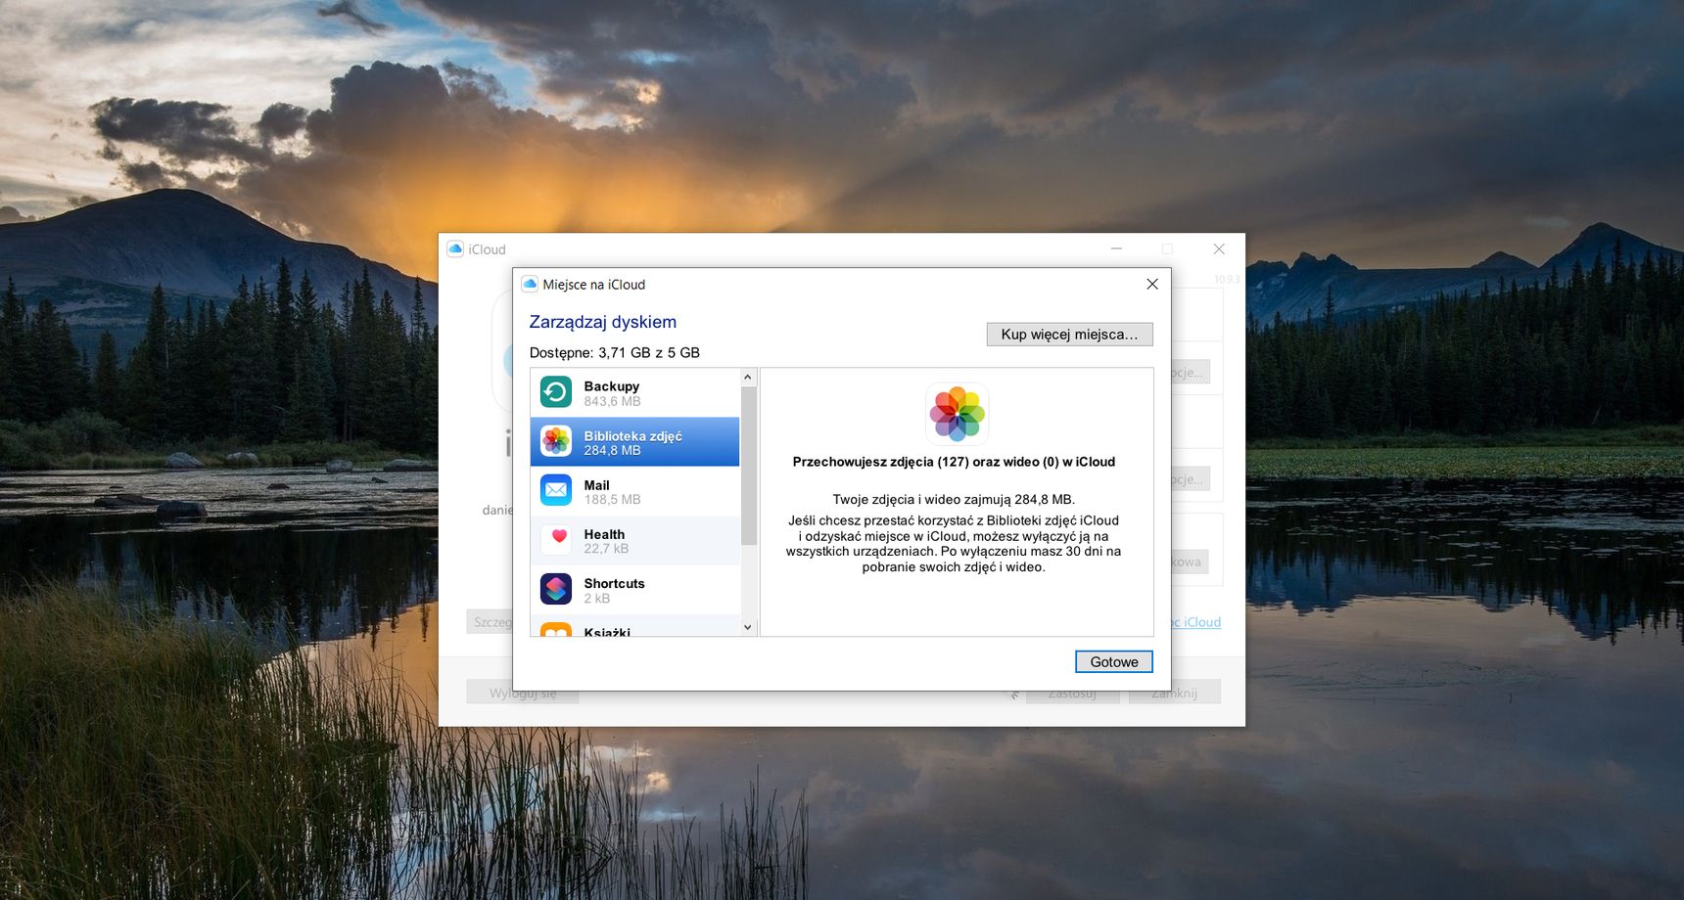Select the Shortcuts app icon
Screen dimensions: 1684x900
[x=556, y=589]
